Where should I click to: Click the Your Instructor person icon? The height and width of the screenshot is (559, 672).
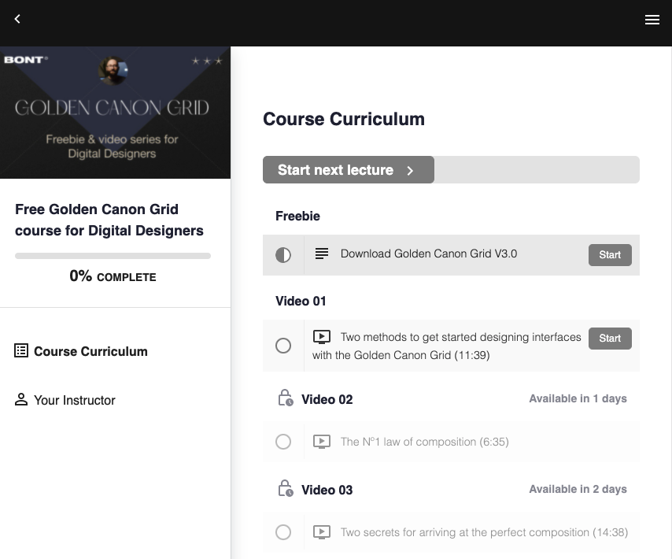click(x=21, y=399)
